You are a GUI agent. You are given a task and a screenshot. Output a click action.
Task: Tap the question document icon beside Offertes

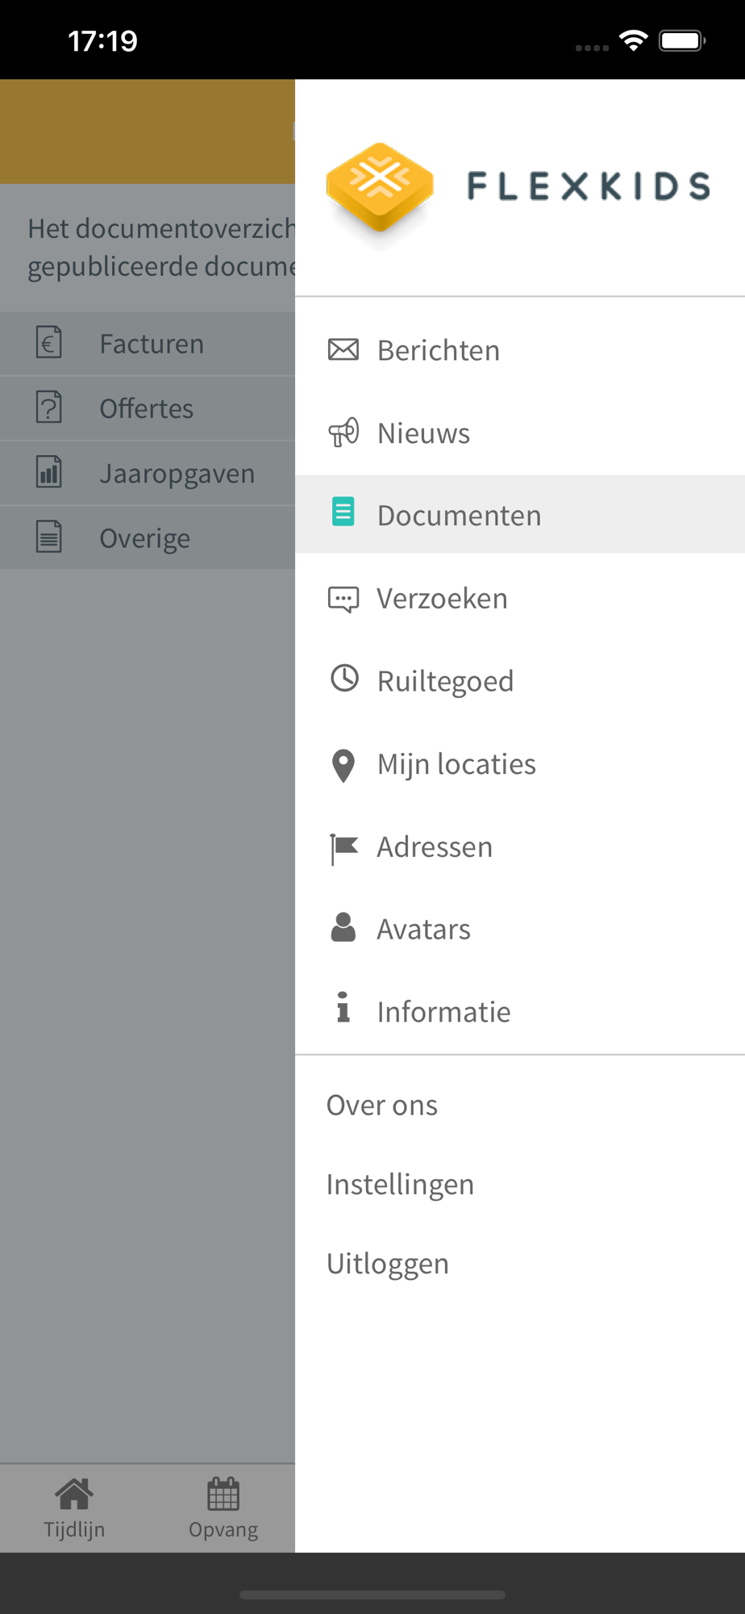[x=49, y=407]
